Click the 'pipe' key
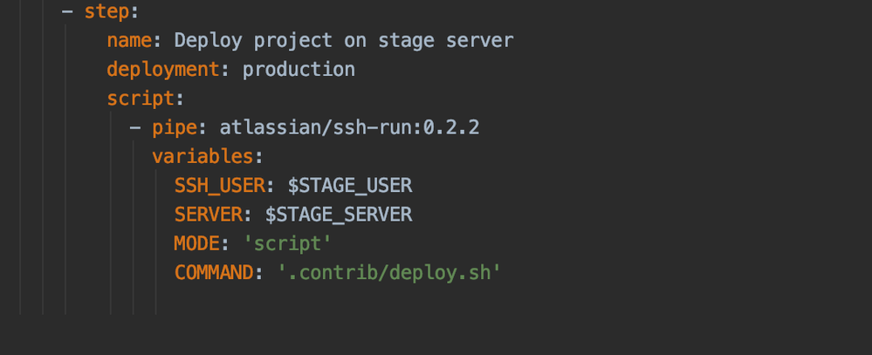Screen dimensions: 872x355 point(175,127)
